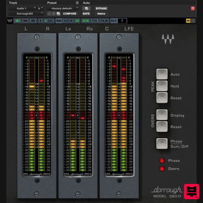Set reference level to 14
This screenshot has width=203, height=203.
[65, 21]
